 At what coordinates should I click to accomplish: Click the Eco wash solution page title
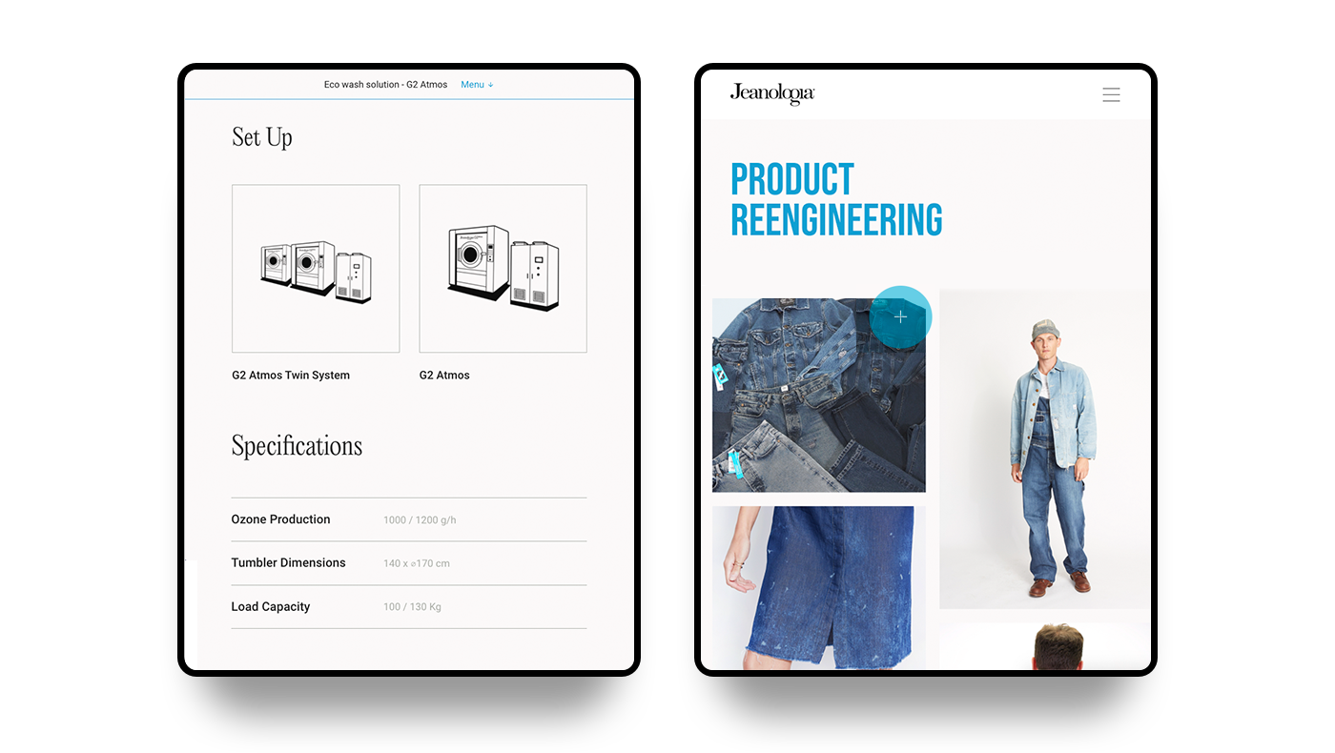385,85
